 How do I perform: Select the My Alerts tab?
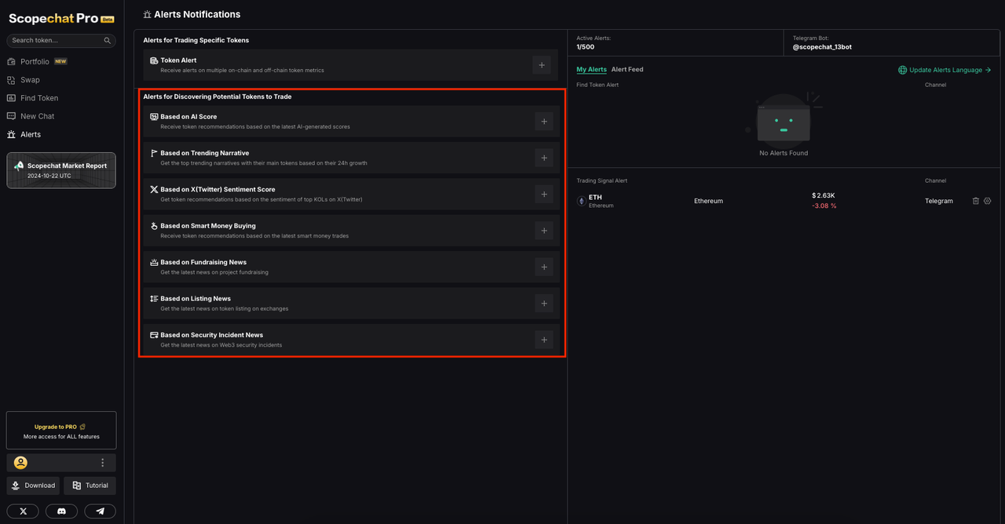point(591,70)
